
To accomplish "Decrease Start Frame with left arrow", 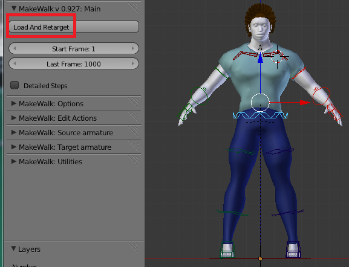I will click(x=15, y=48).
